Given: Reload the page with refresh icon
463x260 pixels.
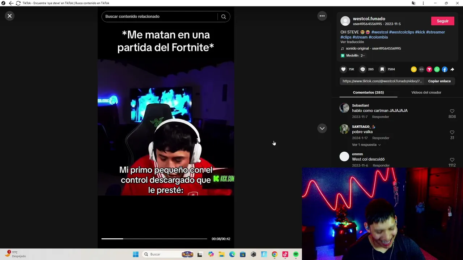Looking at the screenshot, I should (18, 3).
